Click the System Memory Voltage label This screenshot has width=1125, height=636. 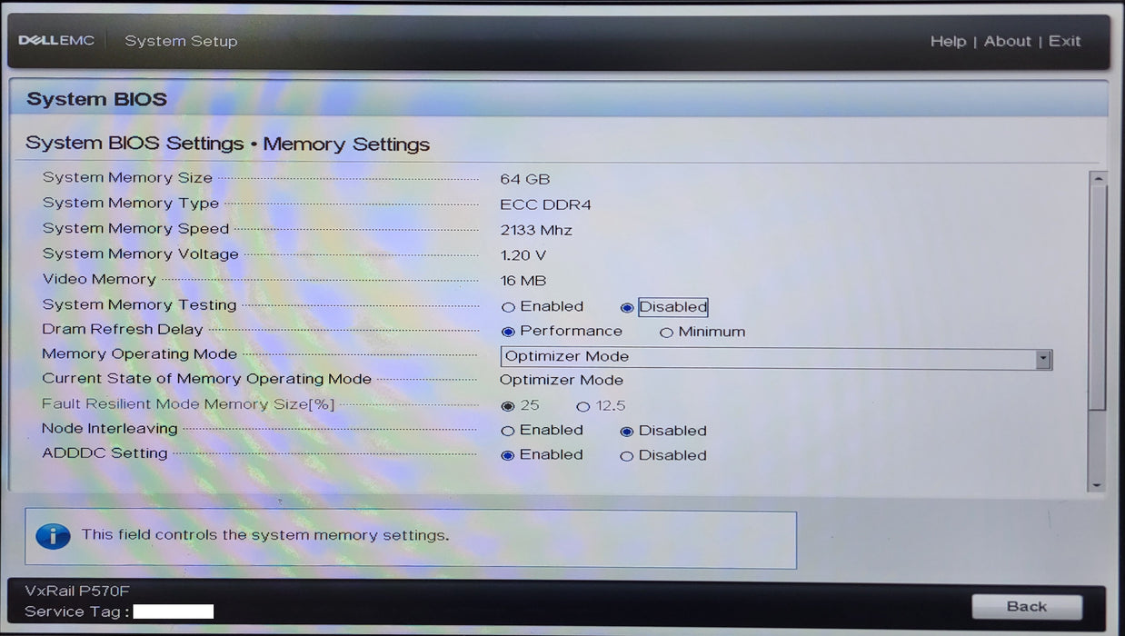click(140, 254)
